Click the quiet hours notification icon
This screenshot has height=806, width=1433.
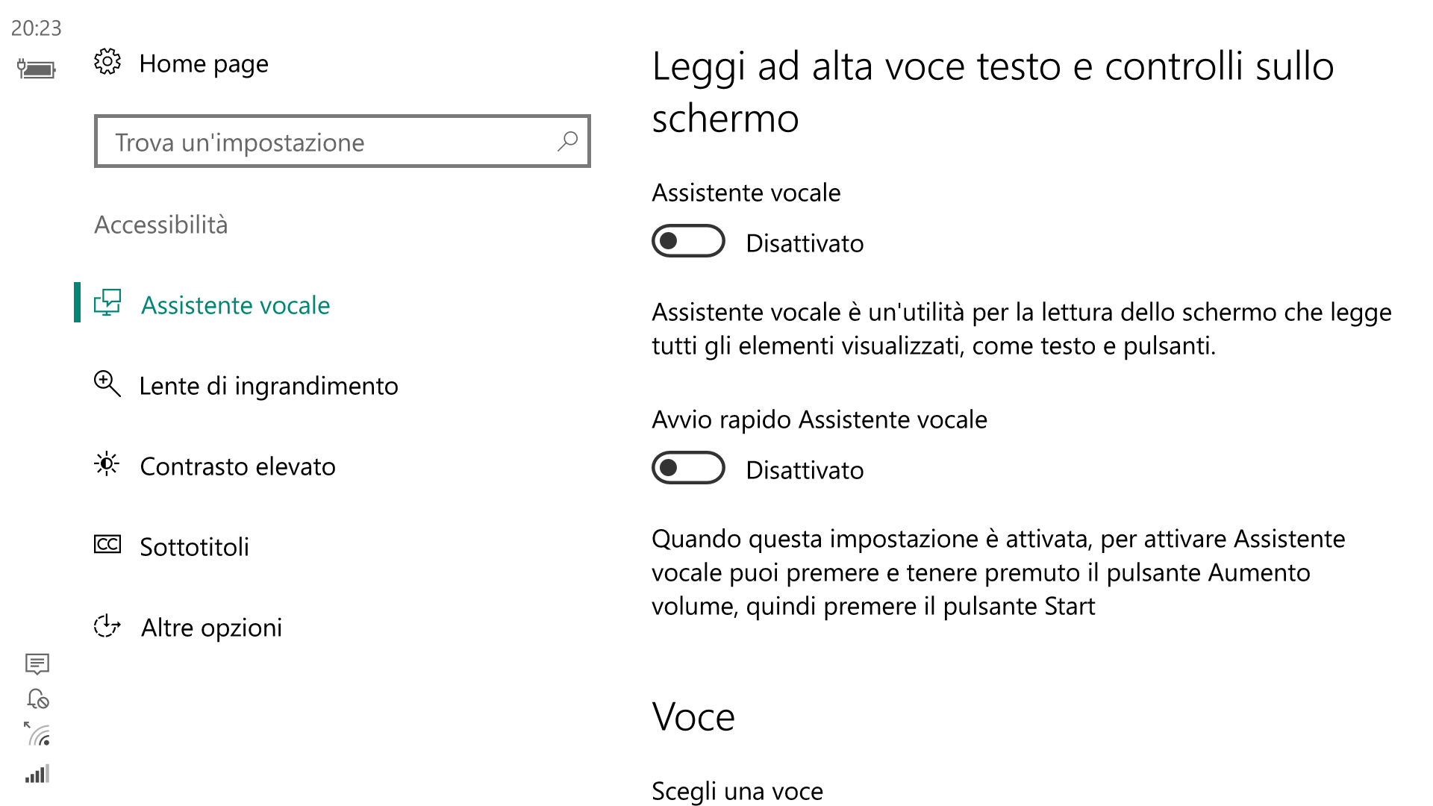pyautogui.click(x=37, y=699)
